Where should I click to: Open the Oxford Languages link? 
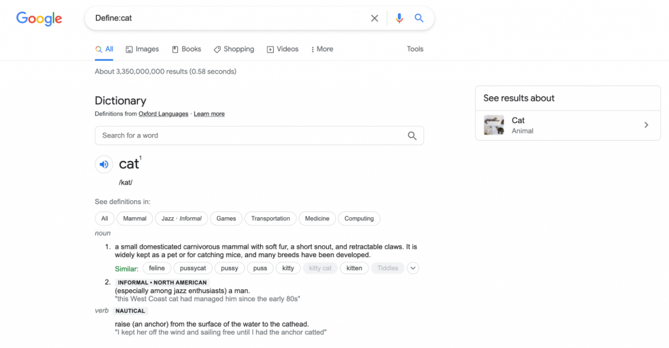(x=163, y=114)
